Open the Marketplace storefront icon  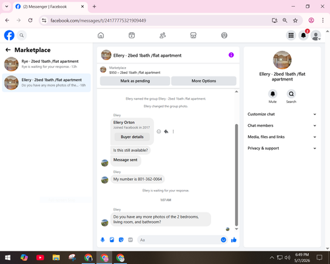coord(193,35)
